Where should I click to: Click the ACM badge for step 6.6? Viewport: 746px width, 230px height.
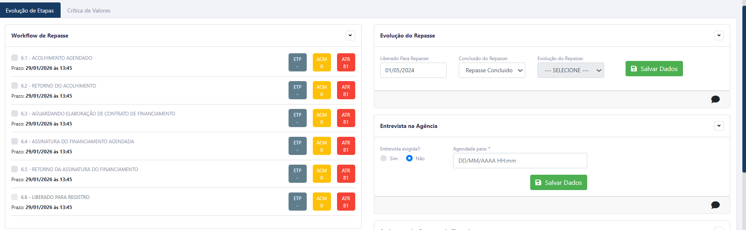tap(322, 202)
